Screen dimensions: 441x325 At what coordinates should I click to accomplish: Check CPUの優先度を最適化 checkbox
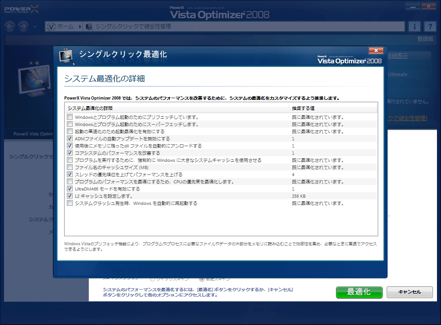[x=70, y=182]
